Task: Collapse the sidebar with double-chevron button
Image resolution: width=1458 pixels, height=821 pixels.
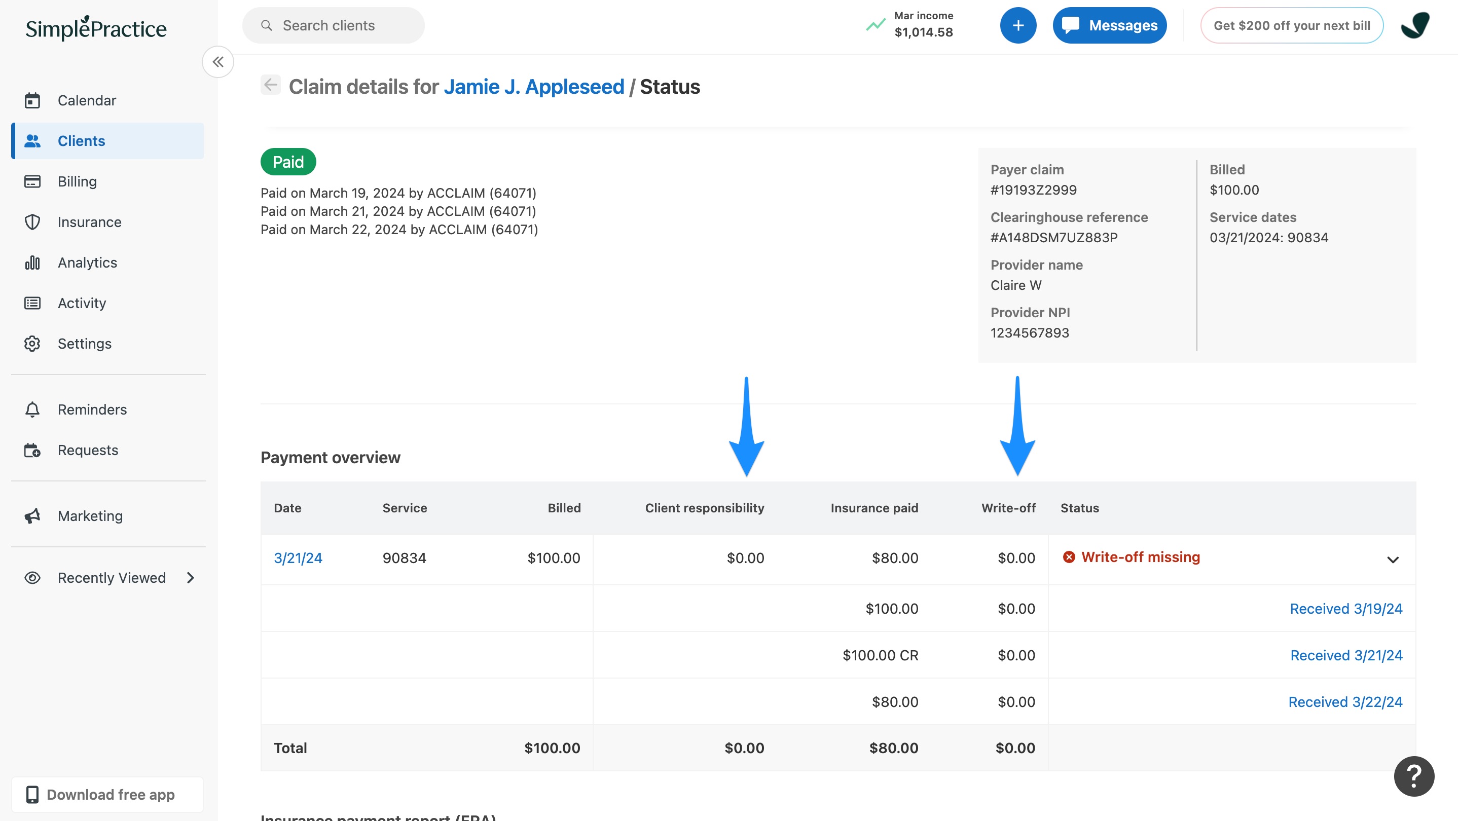Action: [218, 62]
